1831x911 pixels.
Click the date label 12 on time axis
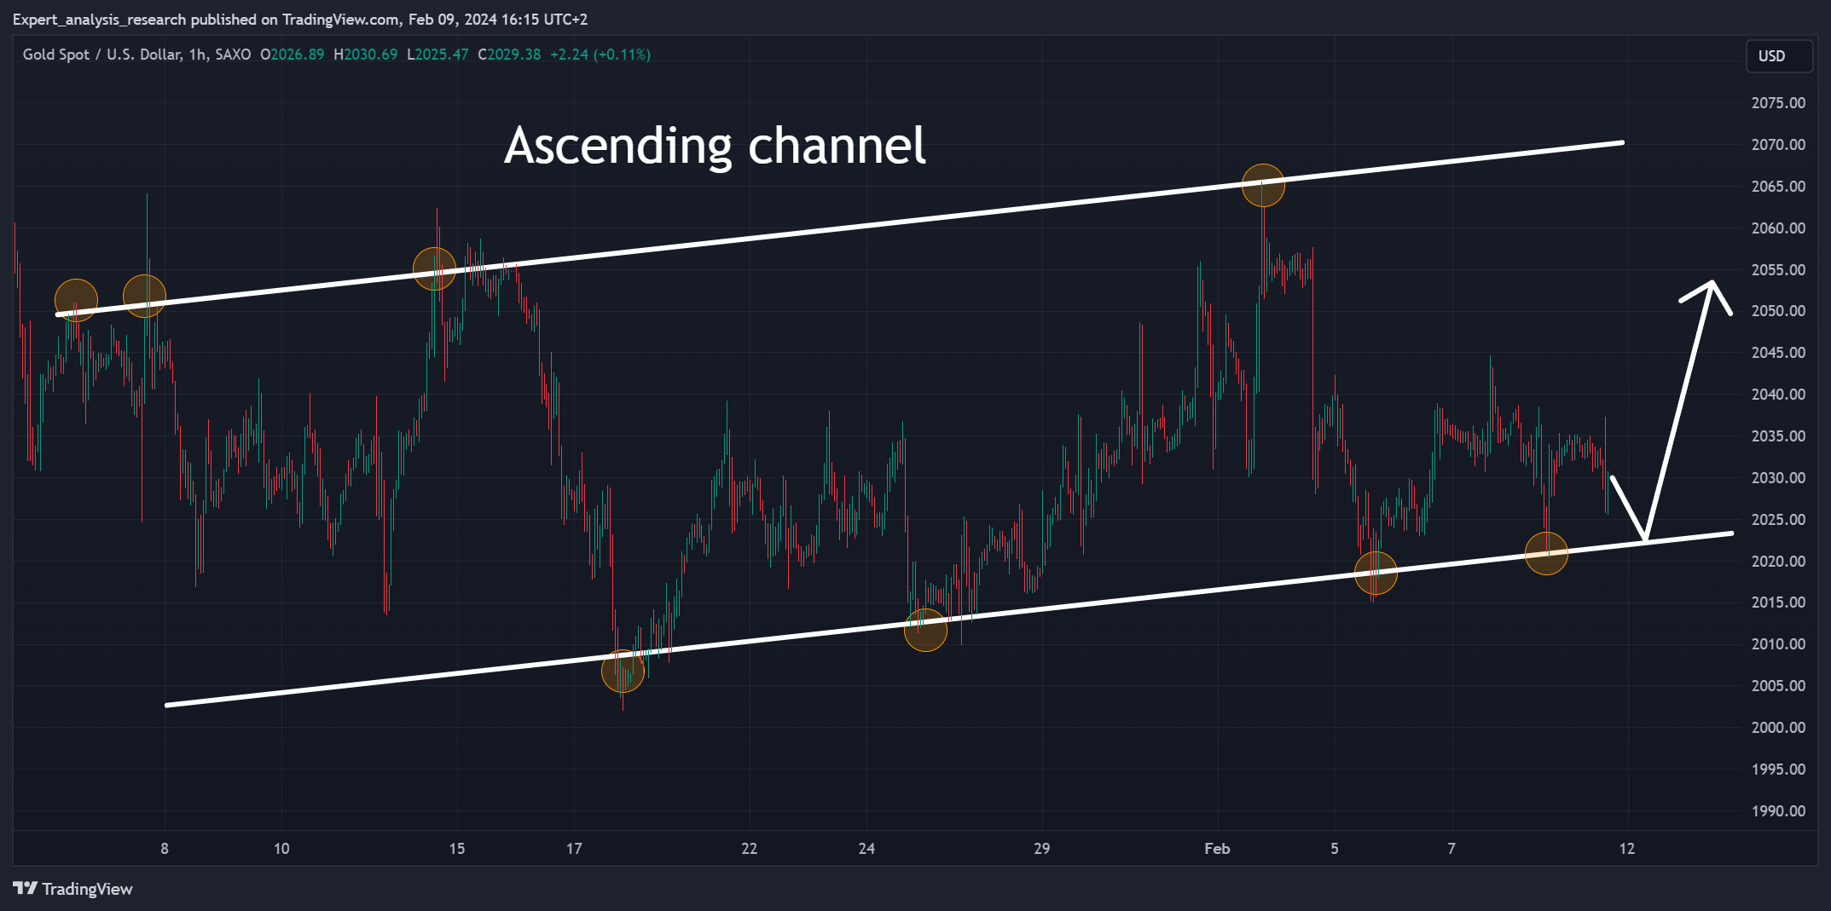1627,849
